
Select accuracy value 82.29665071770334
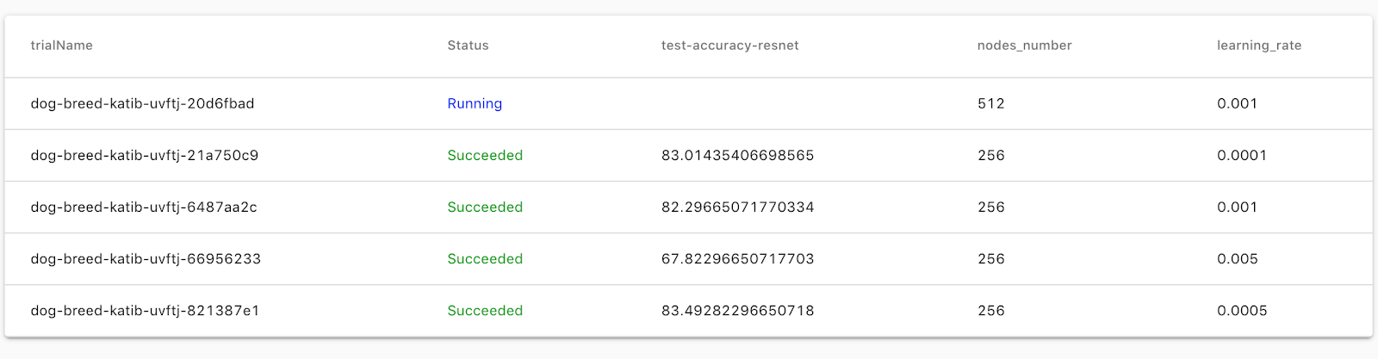pos(737,207)
